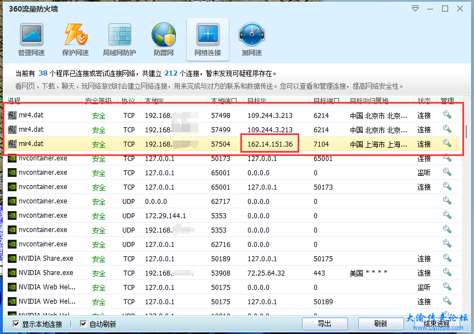Click wrench for NVIDIA Share.exe port 50189
The width and height of the screenshot is (474, 334).
click(x=447, y=258)
